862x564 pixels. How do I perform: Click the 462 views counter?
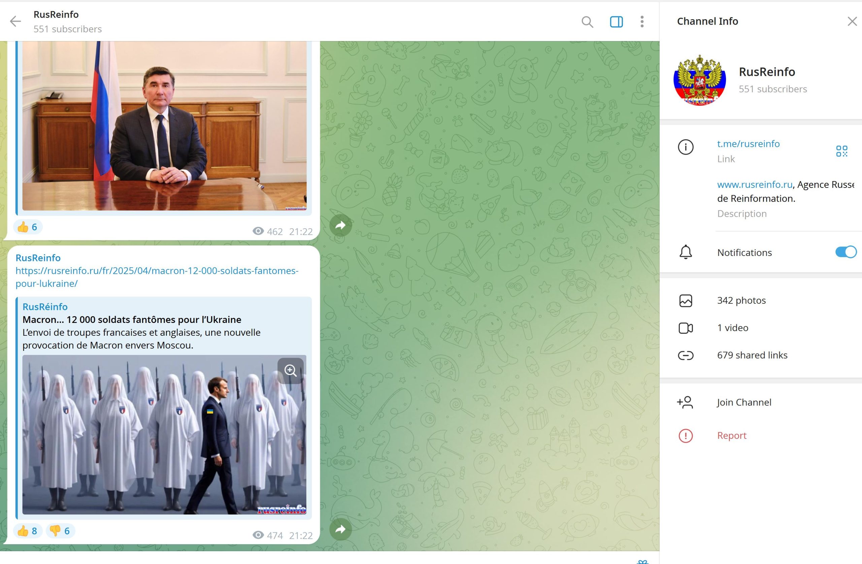click(x=268, y=231)
